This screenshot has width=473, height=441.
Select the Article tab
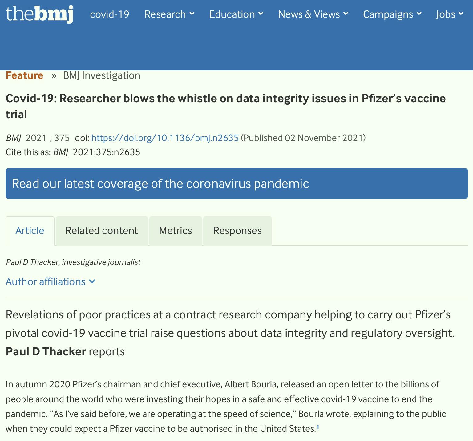click(30, 231)
